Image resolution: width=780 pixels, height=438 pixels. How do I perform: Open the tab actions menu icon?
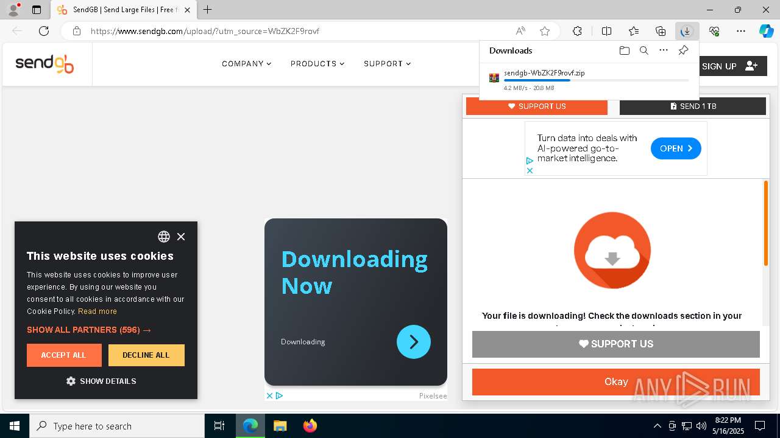(37, 10)
